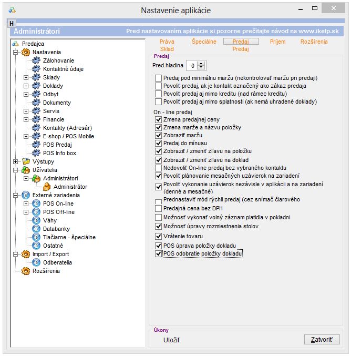Open the Rozšírenia tab
351x356 pixels.
pos(314,41)
